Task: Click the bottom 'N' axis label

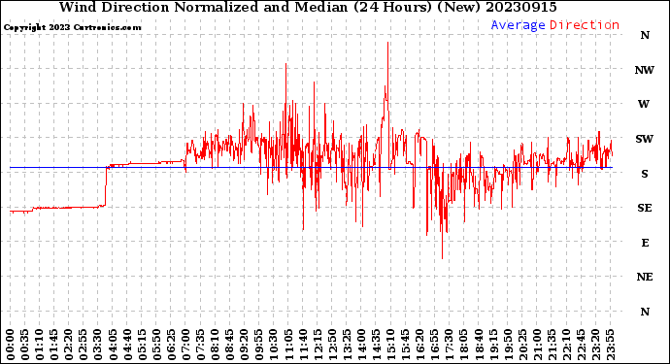Action: point(645,312)
